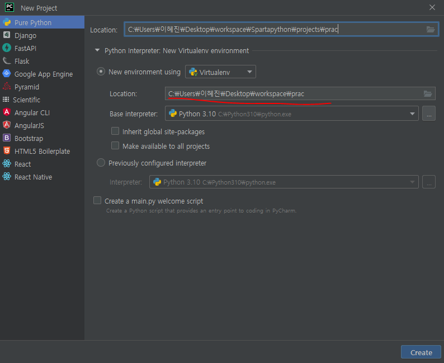Screen dimensions: 444x363
Task: Expand the Base interpreter dropdown
Action: click(x=412, y=114)
